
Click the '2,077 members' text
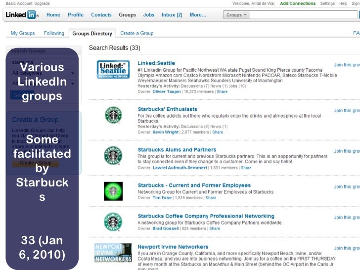click(195, 132)
